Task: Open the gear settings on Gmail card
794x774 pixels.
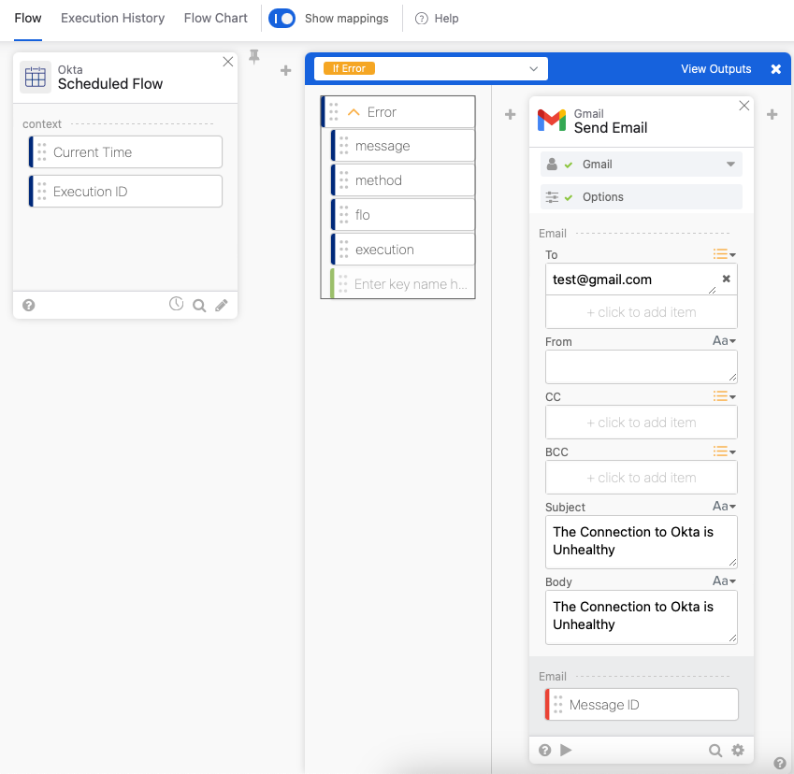Action: (x=738, y=750)
